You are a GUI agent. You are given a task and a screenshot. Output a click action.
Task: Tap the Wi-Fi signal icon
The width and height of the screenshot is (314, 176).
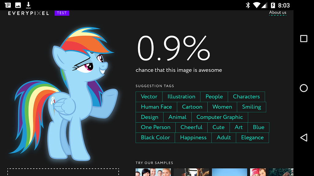pos(256,5)
